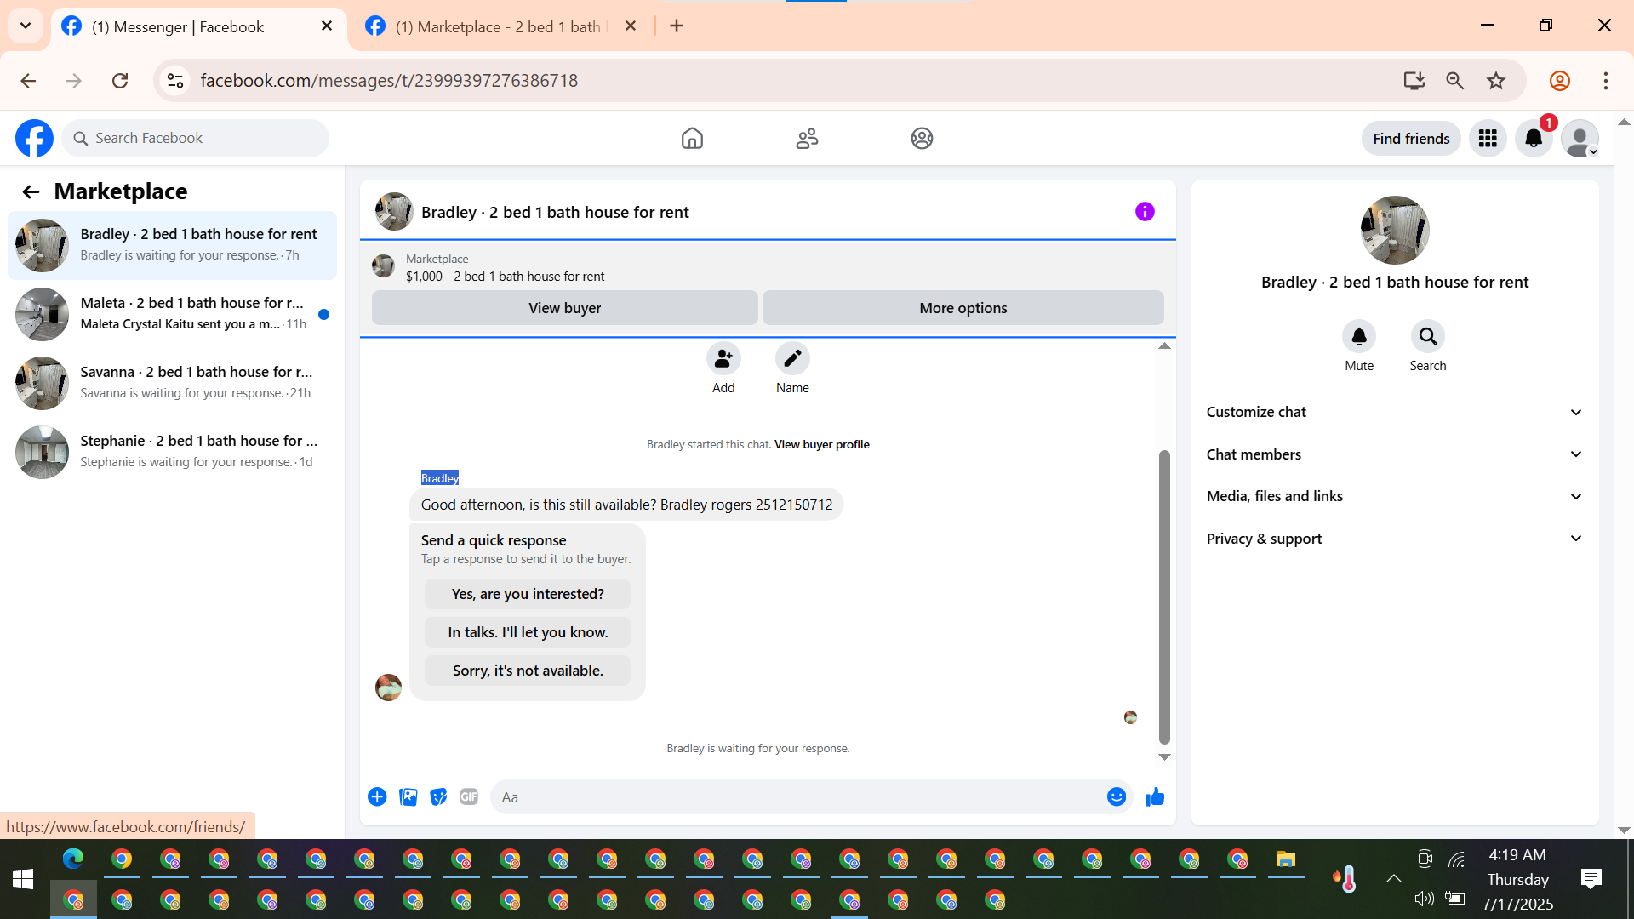Click the chat scrollbar thumb
The height and width of the screenshot is (919, 1634).
pyautogui.click(x=1164, y=596)
